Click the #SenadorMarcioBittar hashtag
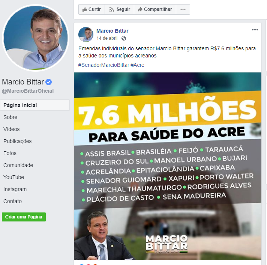 click(104, 65)
